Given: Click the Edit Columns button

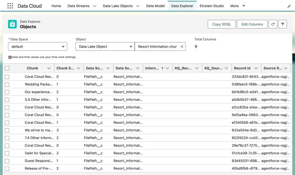Looking at the screenshot, I should (x=252, y=24).
